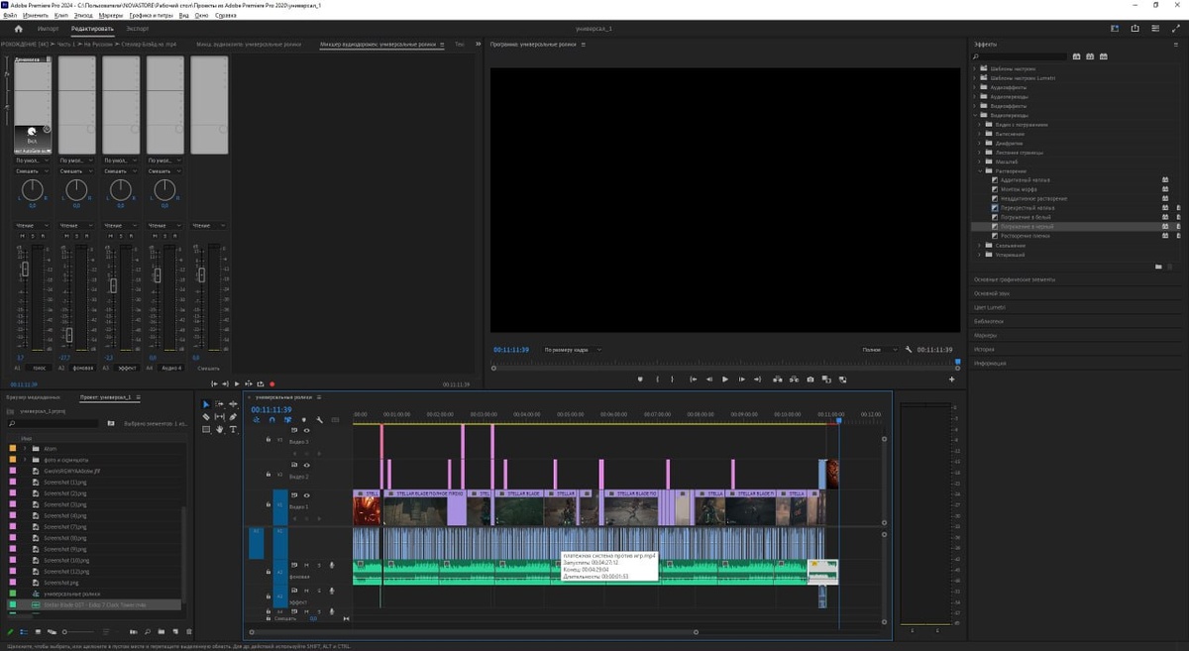The image size is (1189, 651).
Task: Toggle visibility eye of Видео 1 track
Action: [306, 495]
